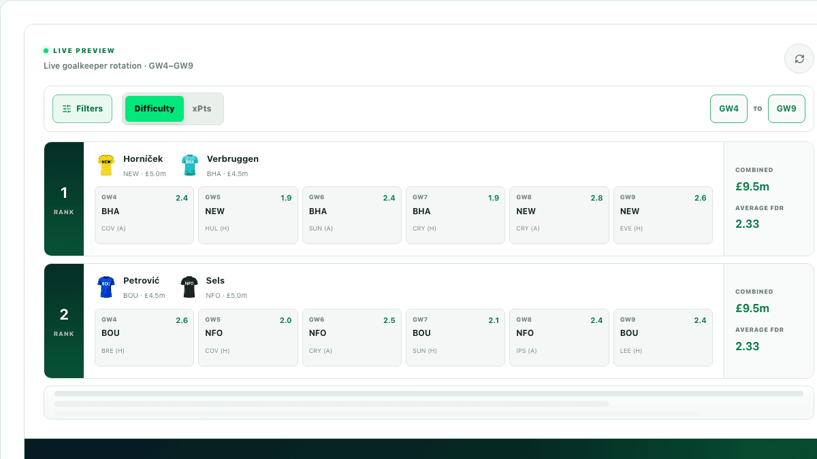Click the GW4 BHA vs COV (A) fixture card
This screenshot has height=459, width=817.
point(144,215)
